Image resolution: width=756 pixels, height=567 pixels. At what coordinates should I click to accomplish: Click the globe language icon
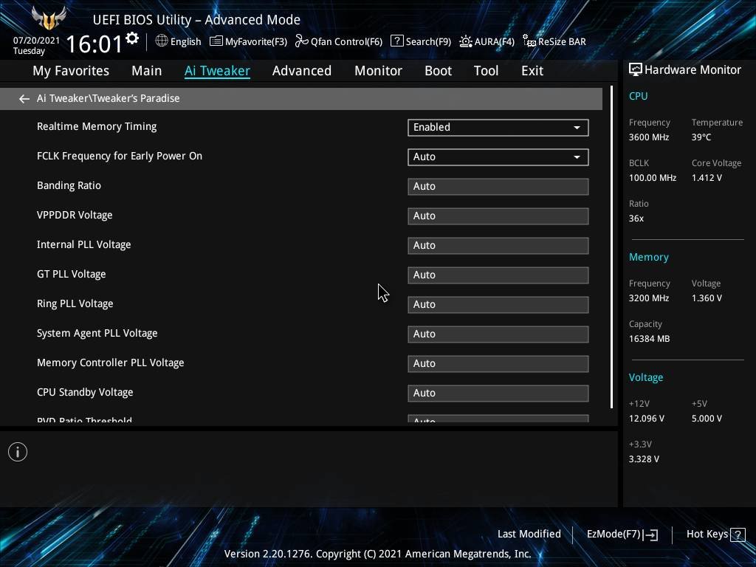click(x=162, y=41)
